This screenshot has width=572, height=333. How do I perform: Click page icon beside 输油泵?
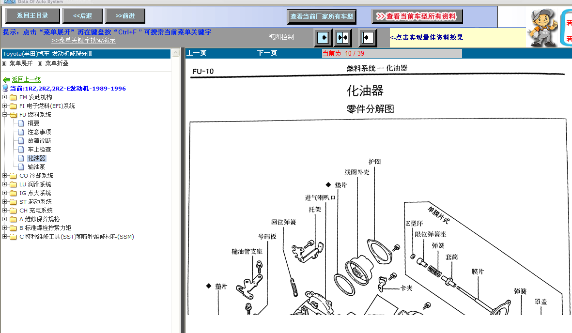tap(21, 167)
